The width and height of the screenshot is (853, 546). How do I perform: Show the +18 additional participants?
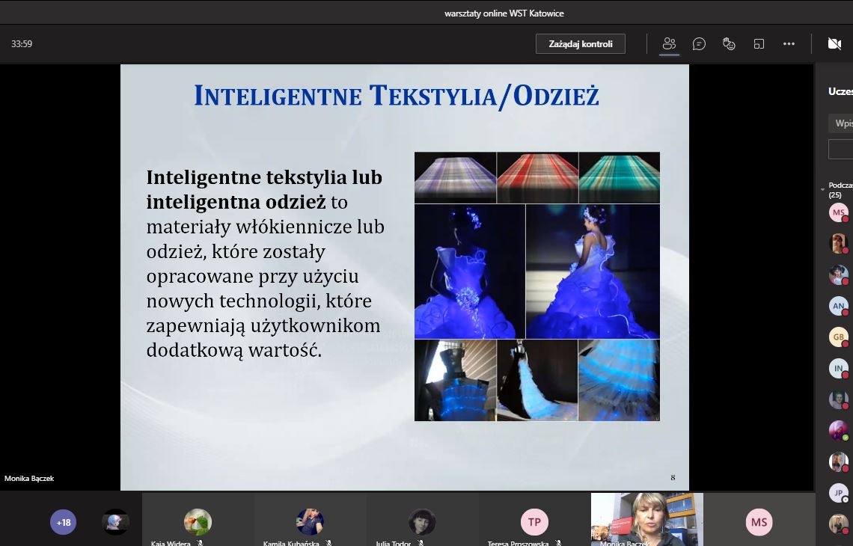[x=63, y=522]
